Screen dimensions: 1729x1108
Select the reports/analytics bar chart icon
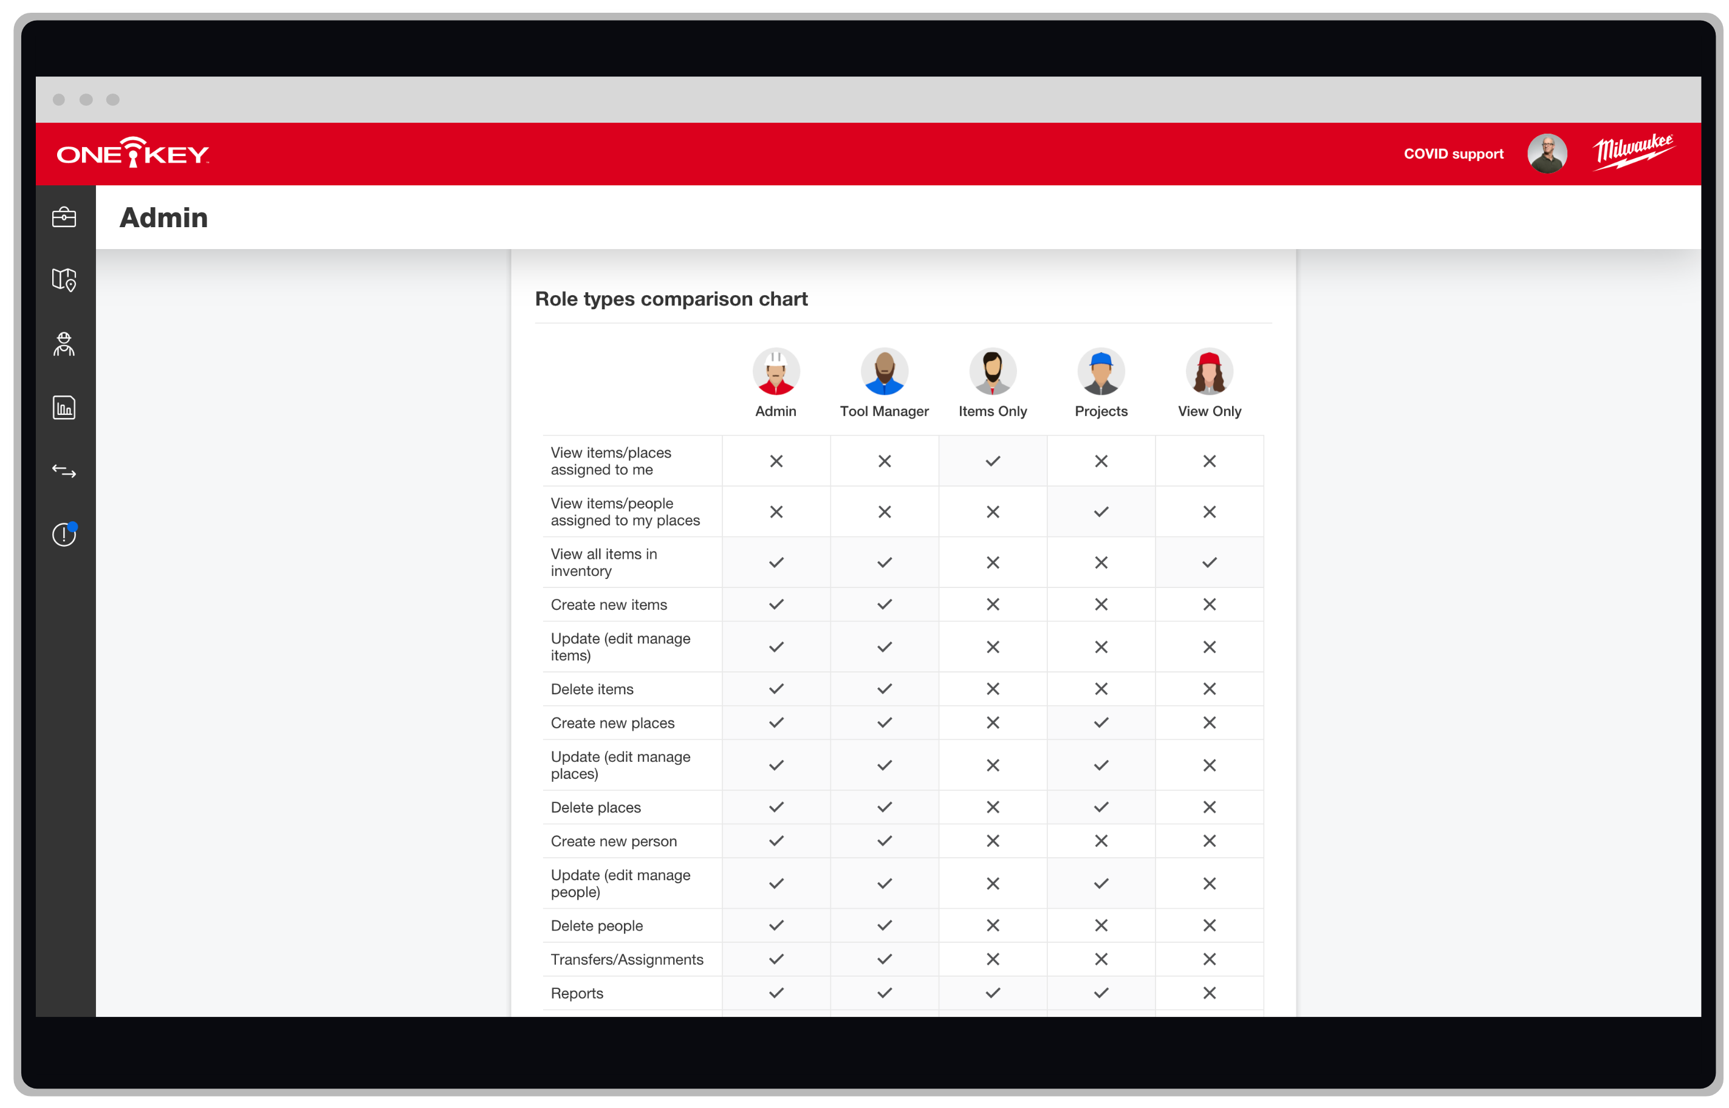click(63, 406)
